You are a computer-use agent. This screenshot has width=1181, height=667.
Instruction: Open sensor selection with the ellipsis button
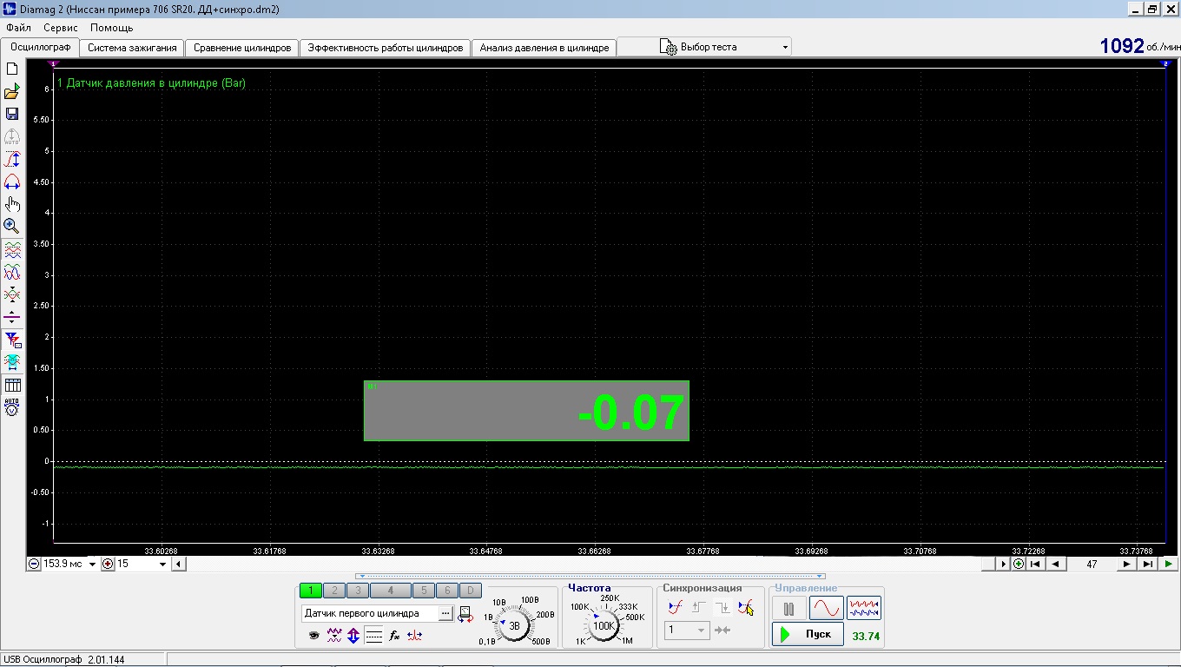coord(445,613)
